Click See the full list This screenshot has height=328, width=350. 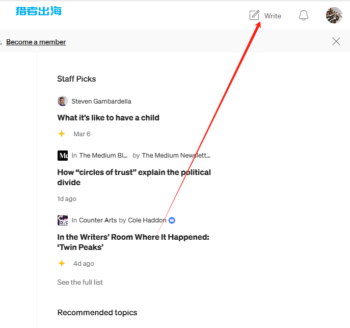80,282
